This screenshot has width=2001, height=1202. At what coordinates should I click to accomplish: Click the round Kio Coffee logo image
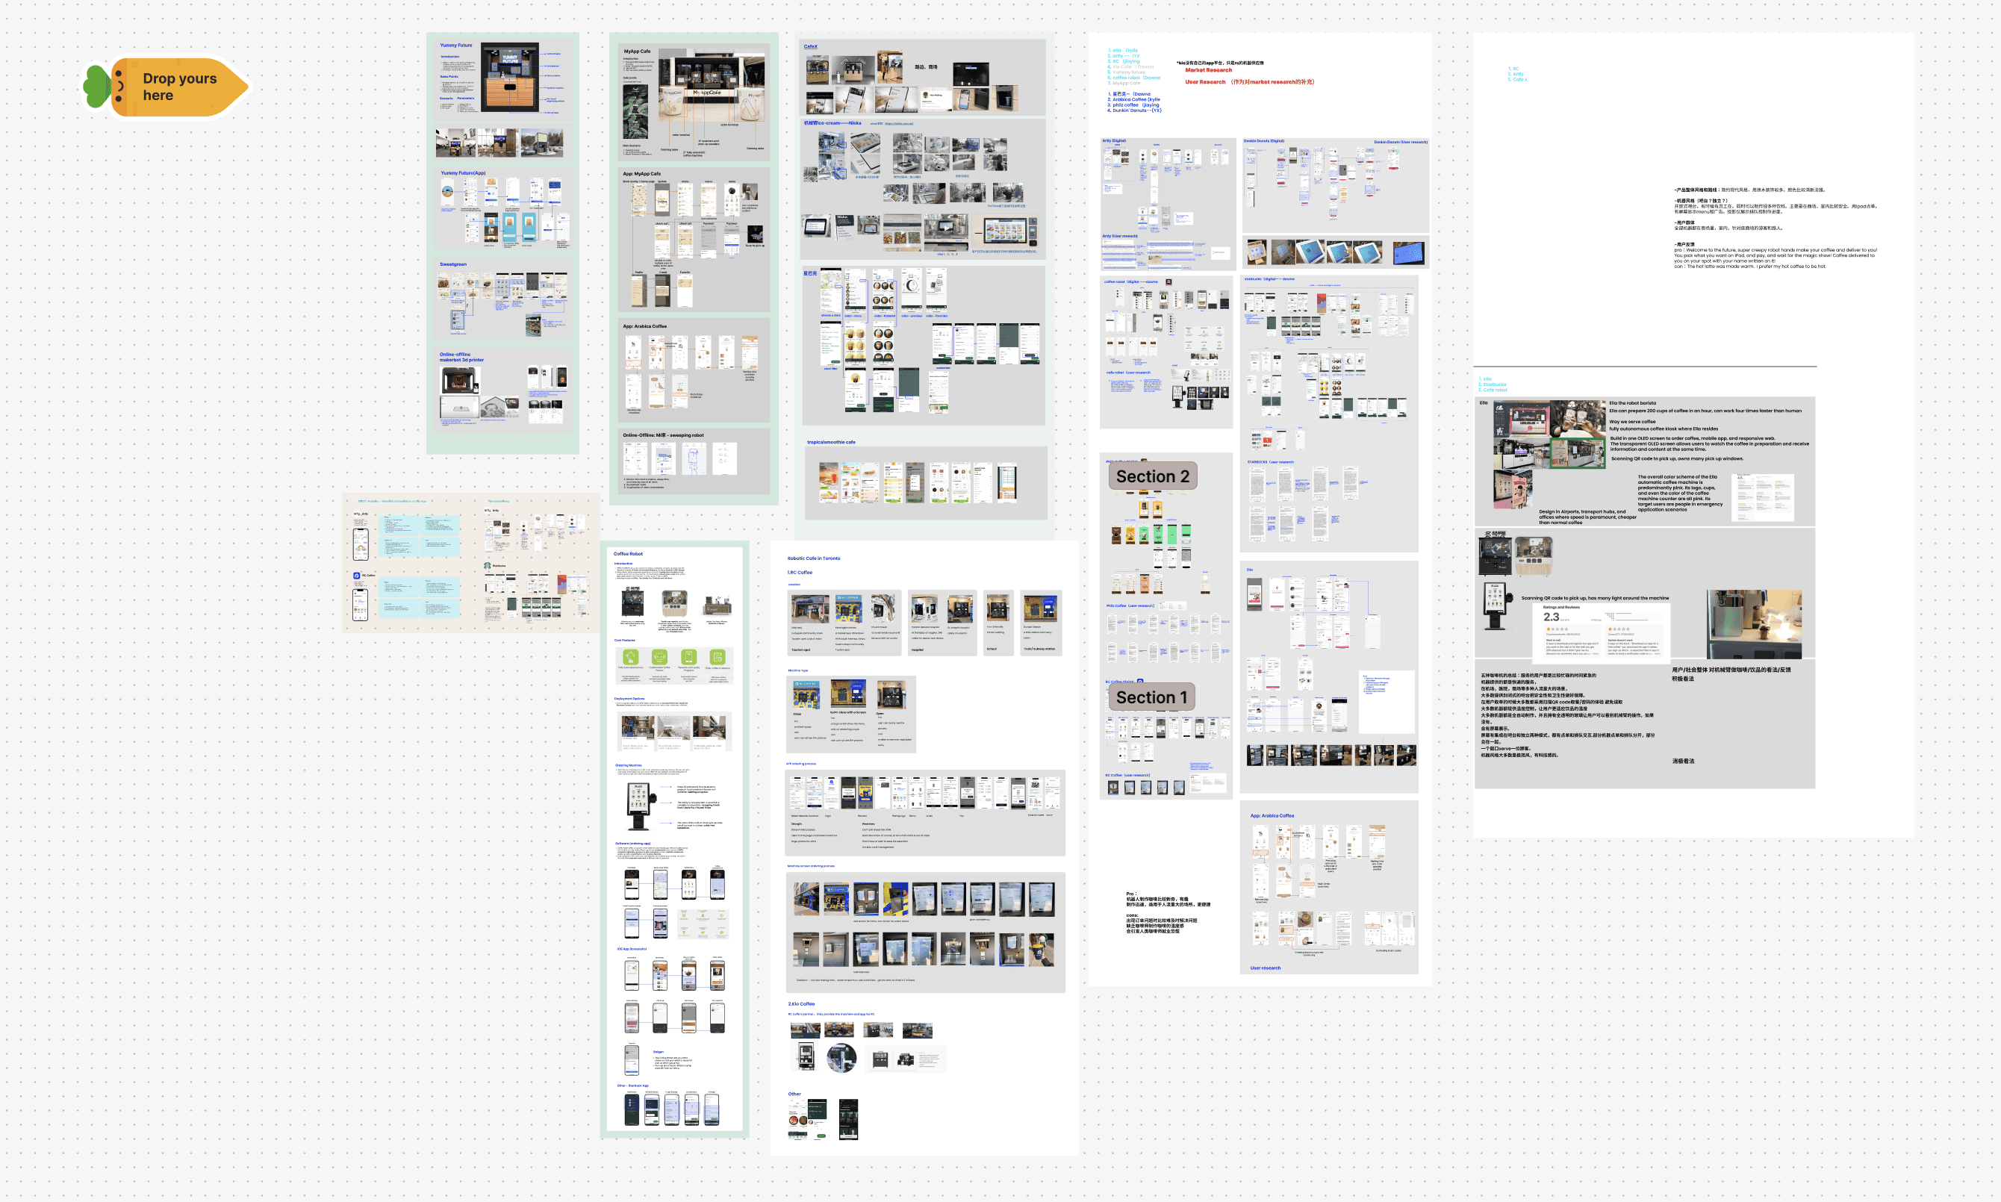coord(841,1058)
